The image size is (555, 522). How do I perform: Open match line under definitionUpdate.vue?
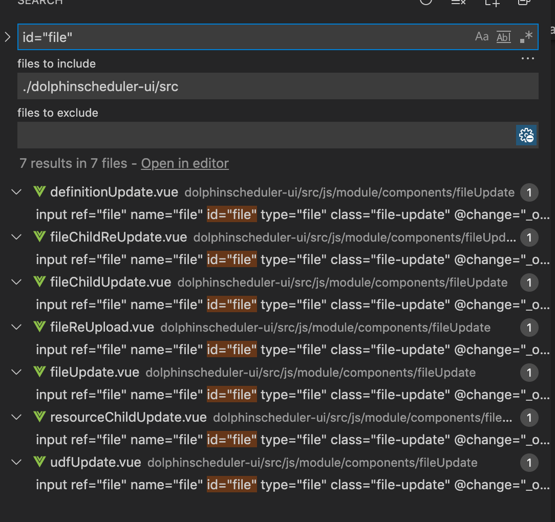pos(293,214)
